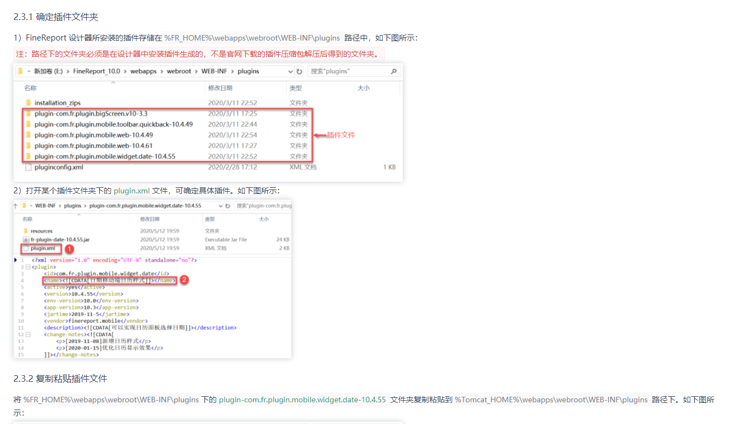
Task: Select WEB-INF breadcrumb in widget.date explorer
Action: point(45,206)
